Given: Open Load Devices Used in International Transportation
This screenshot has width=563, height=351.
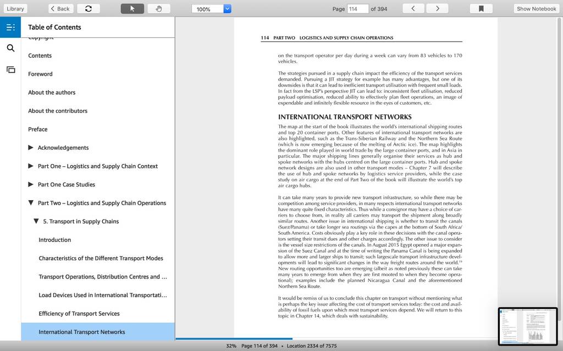Looking at the screenshot, I should pos(103,295).
